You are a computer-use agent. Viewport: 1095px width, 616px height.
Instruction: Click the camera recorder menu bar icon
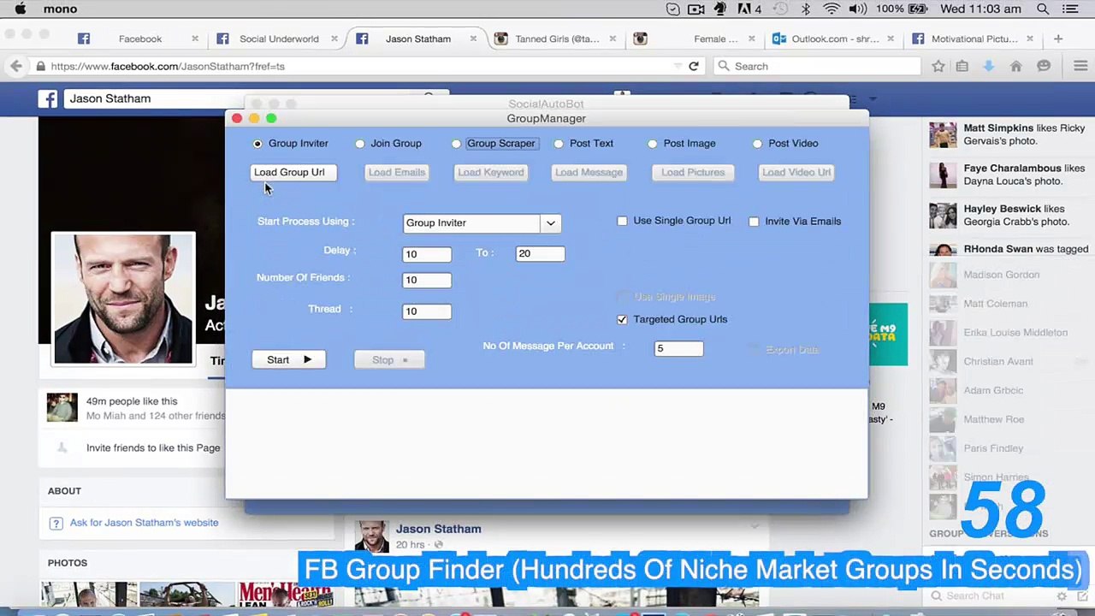(695, 9)
